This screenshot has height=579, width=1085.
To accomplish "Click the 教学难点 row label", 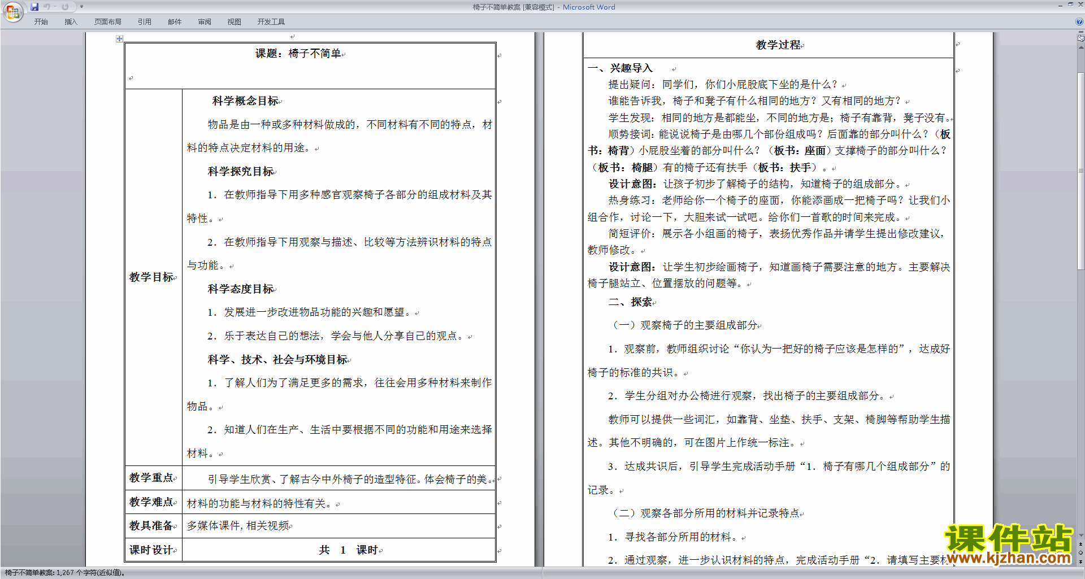I will click(x=151, y=502).
